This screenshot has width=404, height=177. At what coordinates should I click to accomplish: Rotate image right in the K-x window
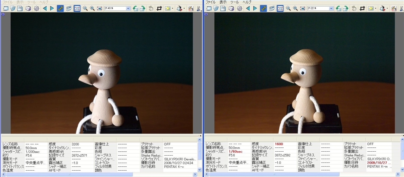142,9
